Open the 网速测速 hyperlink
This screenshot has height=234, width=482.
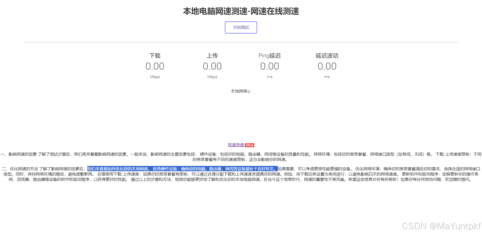click(236, 145)
